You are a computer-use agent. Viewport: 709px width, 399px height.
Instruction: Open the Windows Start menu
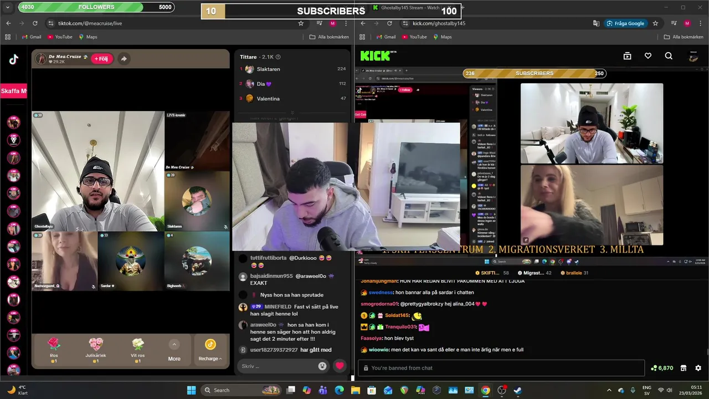point(191,390)
